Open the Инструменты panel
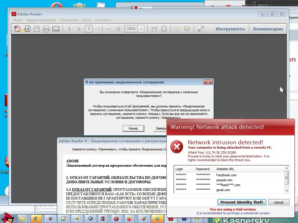Viewport: 298px width, 223px height. click(230, 29)
